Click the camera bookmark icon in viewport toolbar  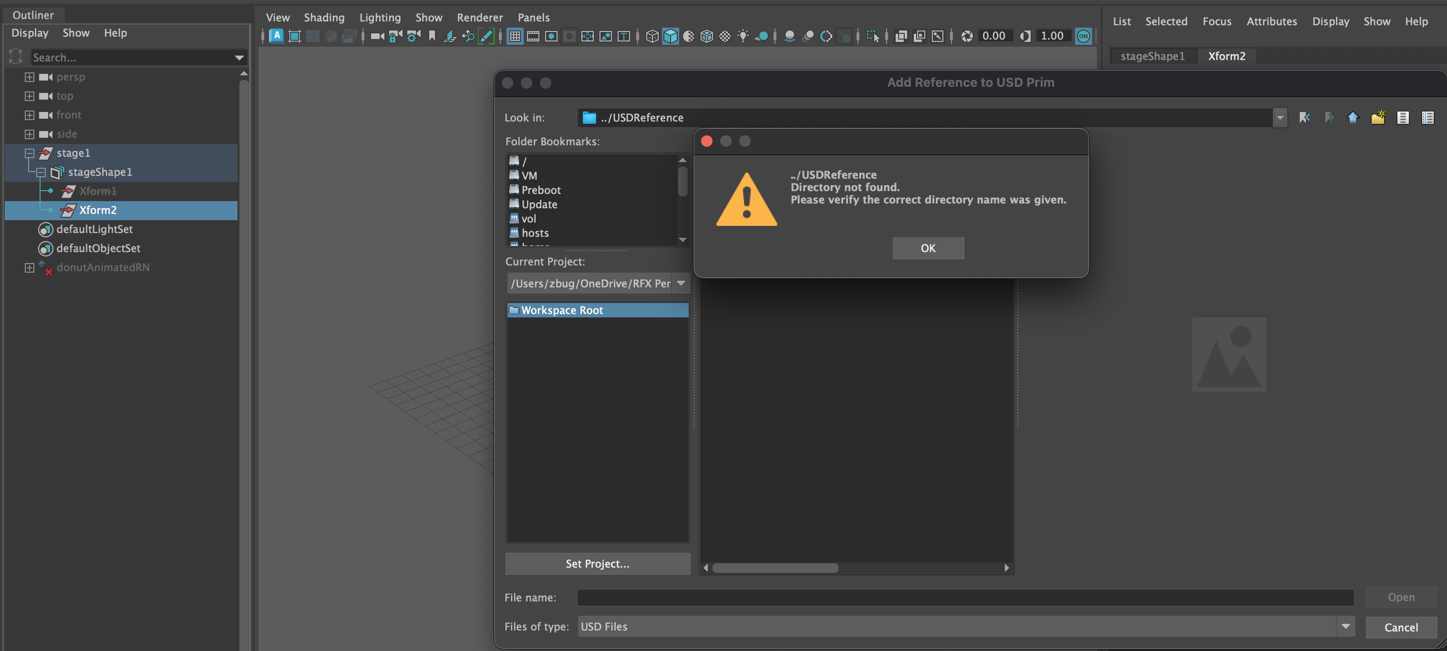click(x=432, y=37)
